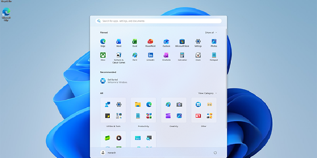Open the View: Category dropdown
The height and width of the screenshot is (158, 317).
click(207, 93)
